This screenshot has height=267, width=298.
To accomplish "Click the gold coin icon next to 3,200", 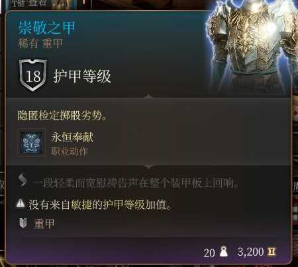I will click(x=272, y=252).
